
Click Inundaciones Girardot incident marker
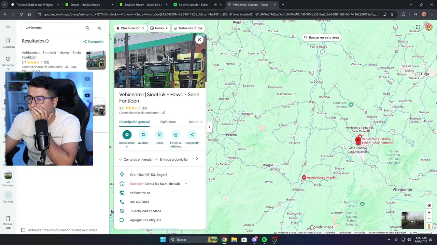[x=304, y=178]
